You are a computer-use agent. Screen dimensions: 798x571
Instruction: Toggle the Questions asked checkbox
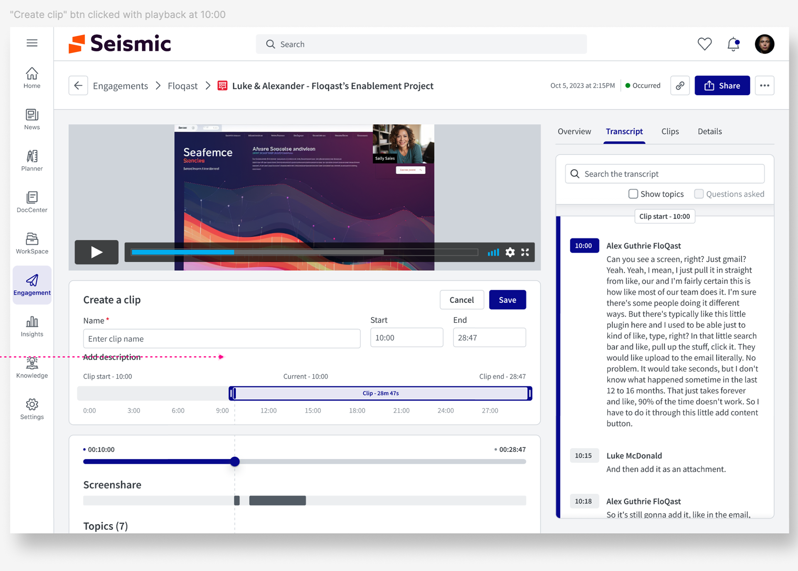(699, 194)
